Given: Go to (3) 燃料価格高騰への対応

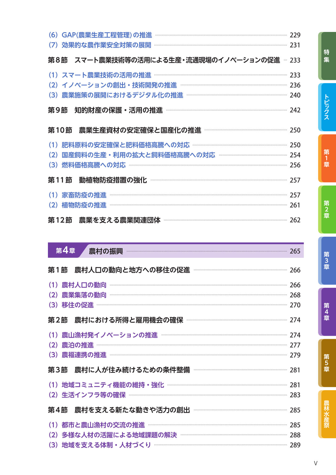Looking at the screenshot, I should point(87,165).
